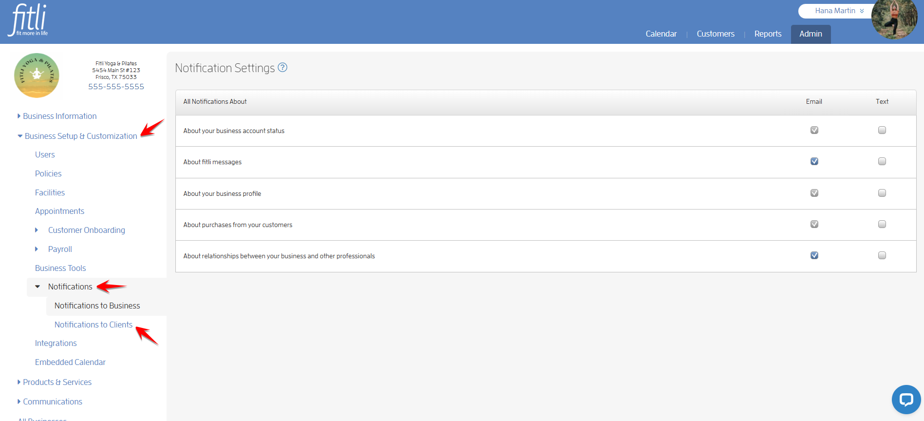Click the Email column header
Viewport: 924px width, 421px height.
[814, 101]
